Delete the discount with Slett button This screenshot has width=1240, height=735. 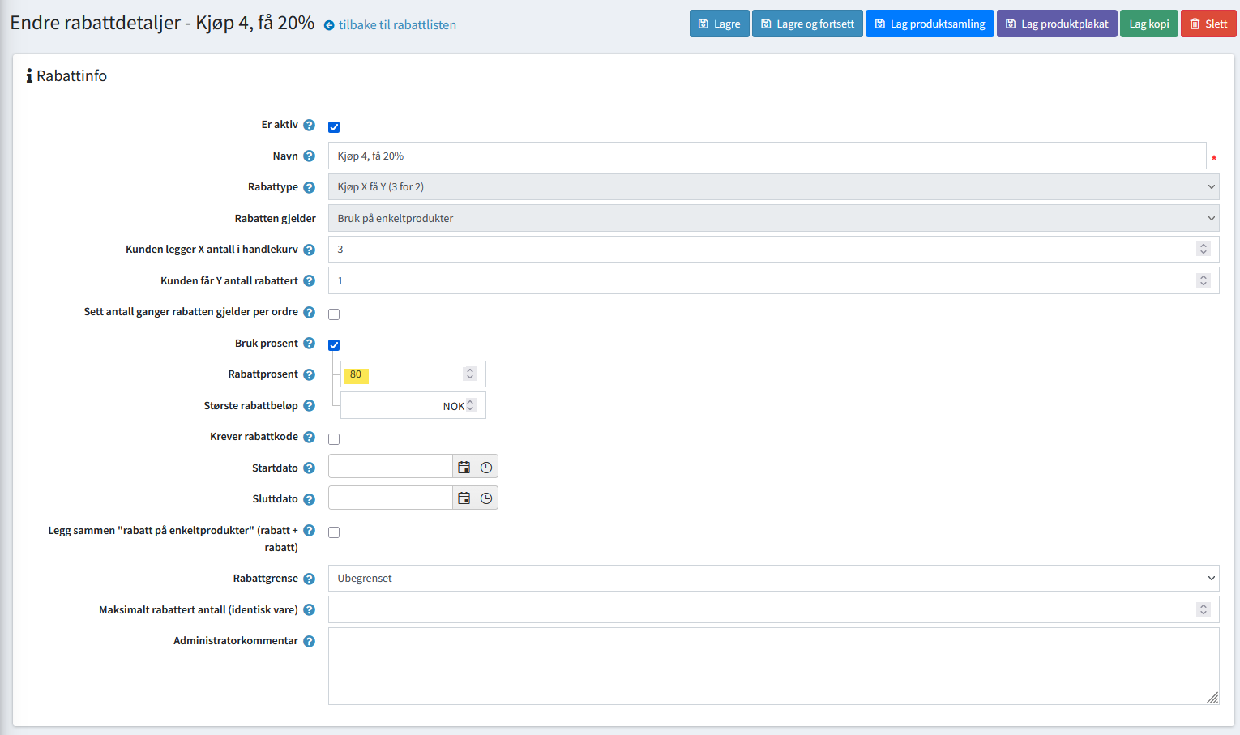pos(1208,24)
